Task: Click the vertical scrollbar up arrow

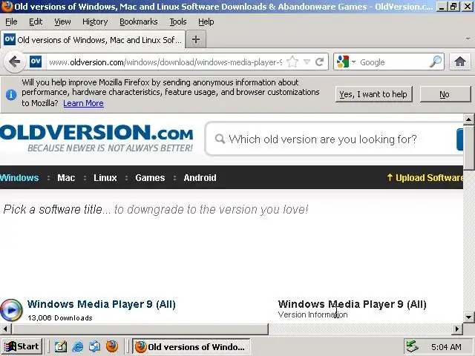Action: [x=468, y=119]
